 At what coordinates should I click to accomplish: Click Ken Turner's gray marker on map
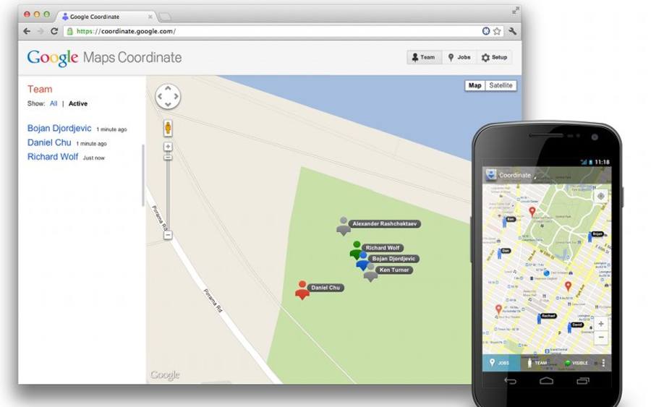point(370,274)
